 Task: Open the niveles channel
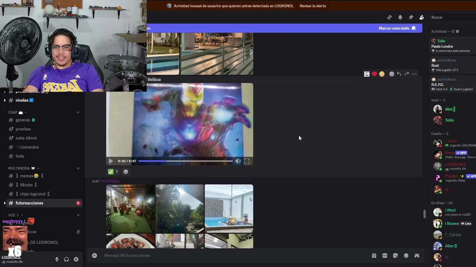coord(44,100)
